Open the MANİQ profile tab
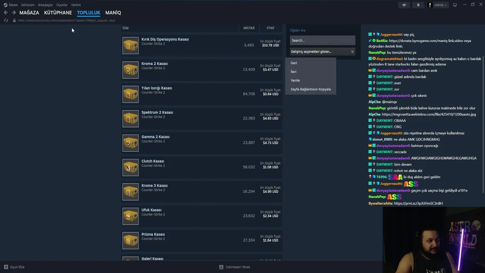Image resolution: width=485 pixels, height=273 pixels. [113, 13]
